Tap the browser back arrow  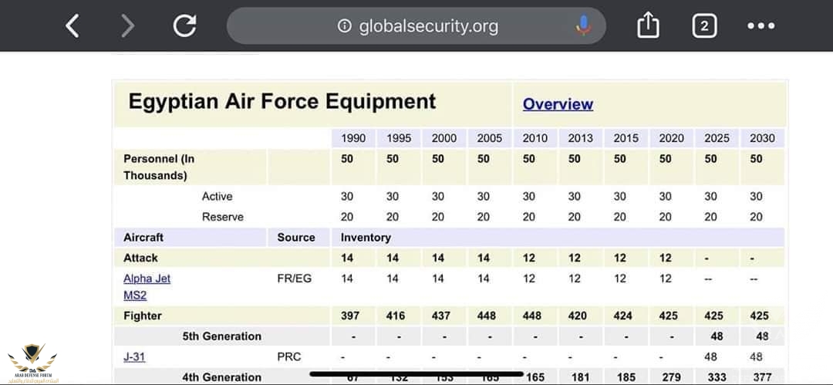pos(72,26)
